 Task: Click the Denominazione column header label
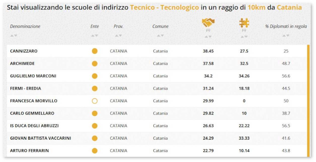pos(25,26)
